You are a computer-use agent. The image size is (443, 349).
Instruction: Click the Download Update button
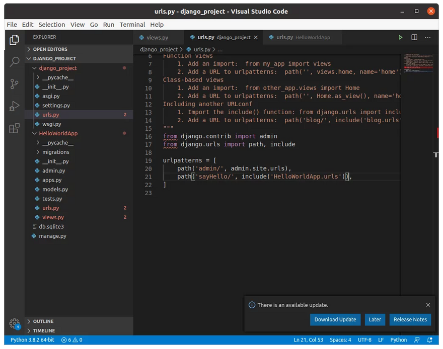pyautogui.click(x=335, y=319)
